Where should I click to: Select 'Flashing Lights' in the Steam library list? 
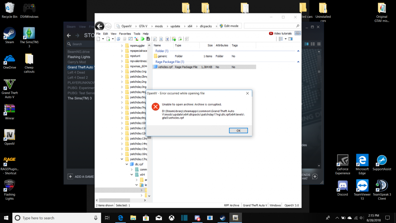79,57
